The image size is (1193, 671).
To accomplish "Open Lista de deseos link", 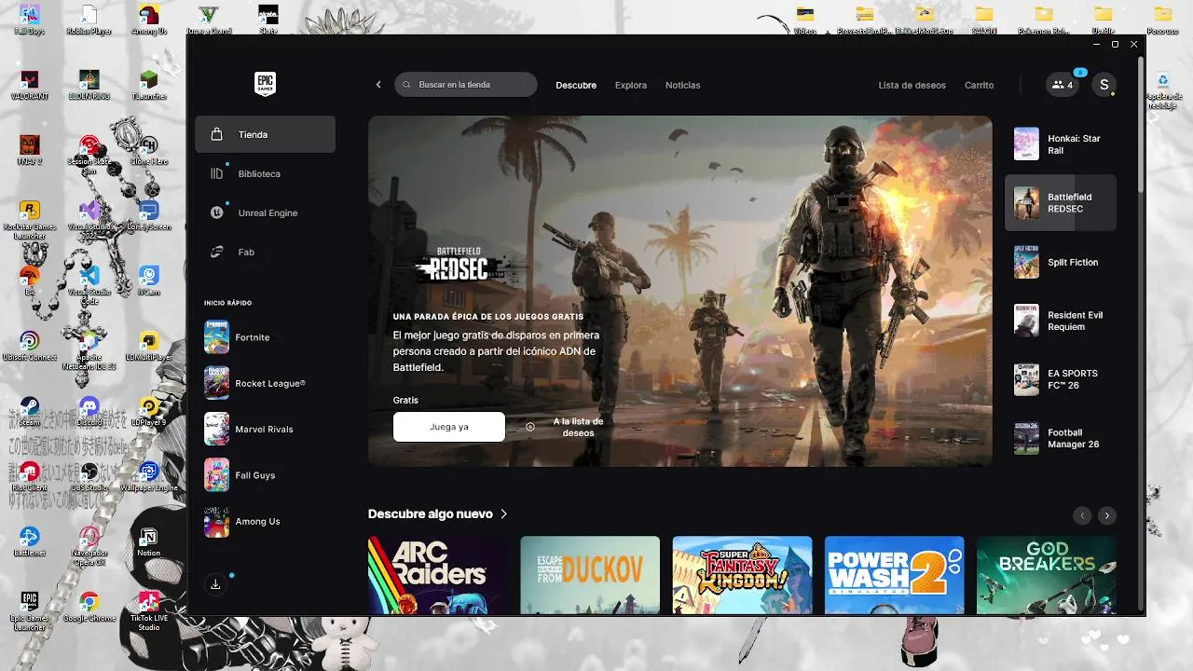I will tap(912, 85).
